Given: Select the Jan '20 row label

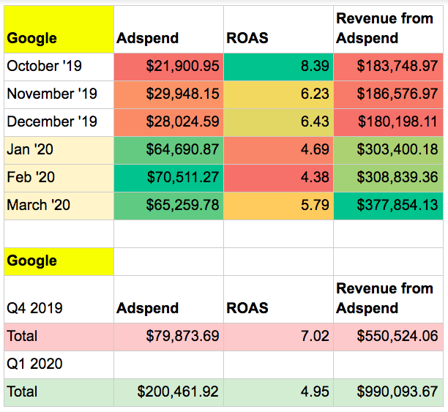Looking at the screenshot, I should [58, 150].
